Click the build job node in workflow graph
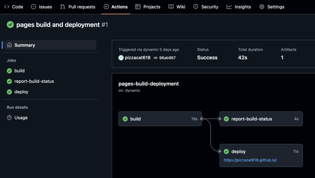Image resolution: width=315 pixels, height=178 pixels. 160,119
